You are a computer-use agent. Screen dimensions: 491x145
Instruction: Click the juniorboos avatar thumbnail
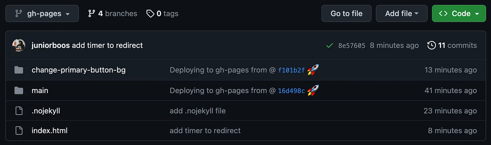pos(19,45)
